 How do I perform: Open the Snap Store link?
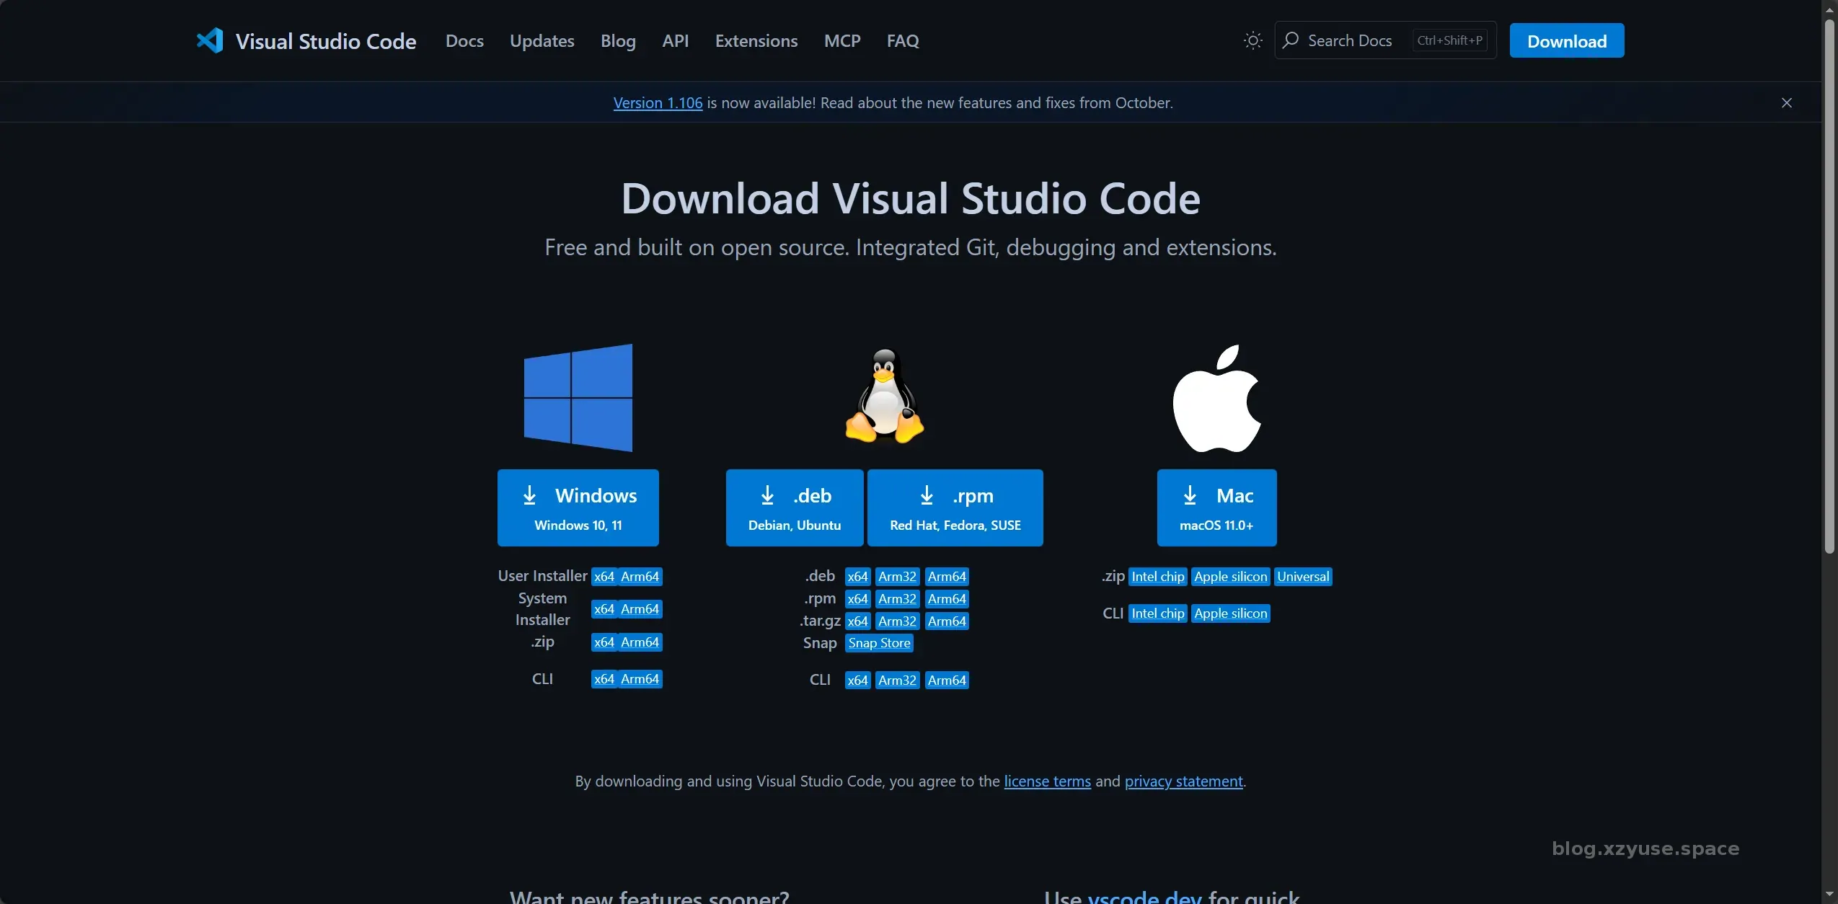coord(879,643)
